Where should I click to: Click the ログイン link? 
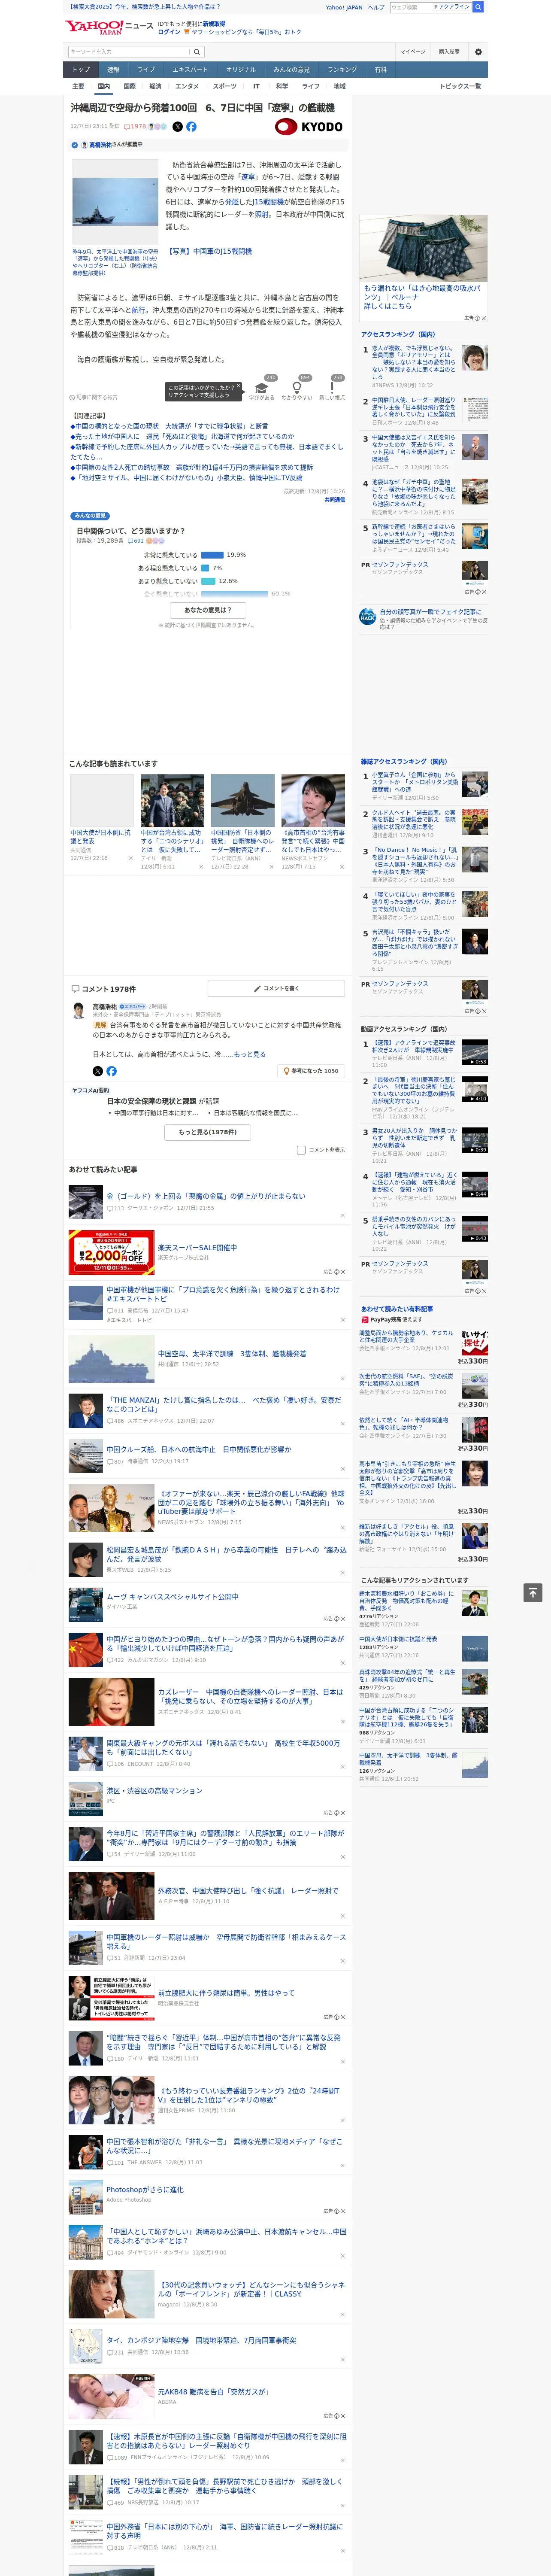[169, 32]
